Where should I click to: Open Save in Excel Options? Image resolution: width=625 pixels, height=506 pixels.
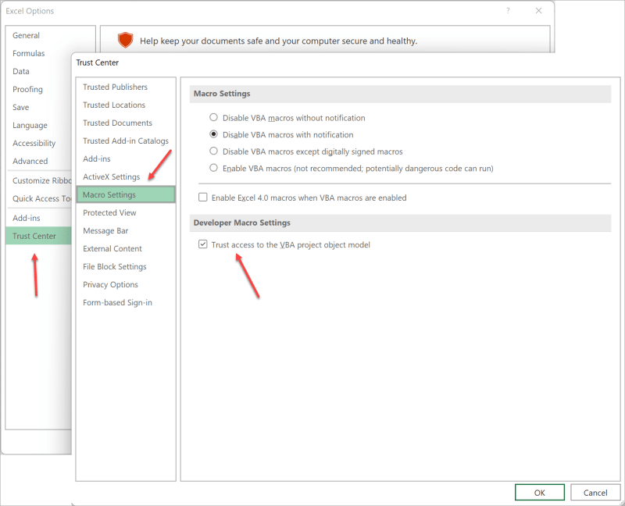pos(21,107)
